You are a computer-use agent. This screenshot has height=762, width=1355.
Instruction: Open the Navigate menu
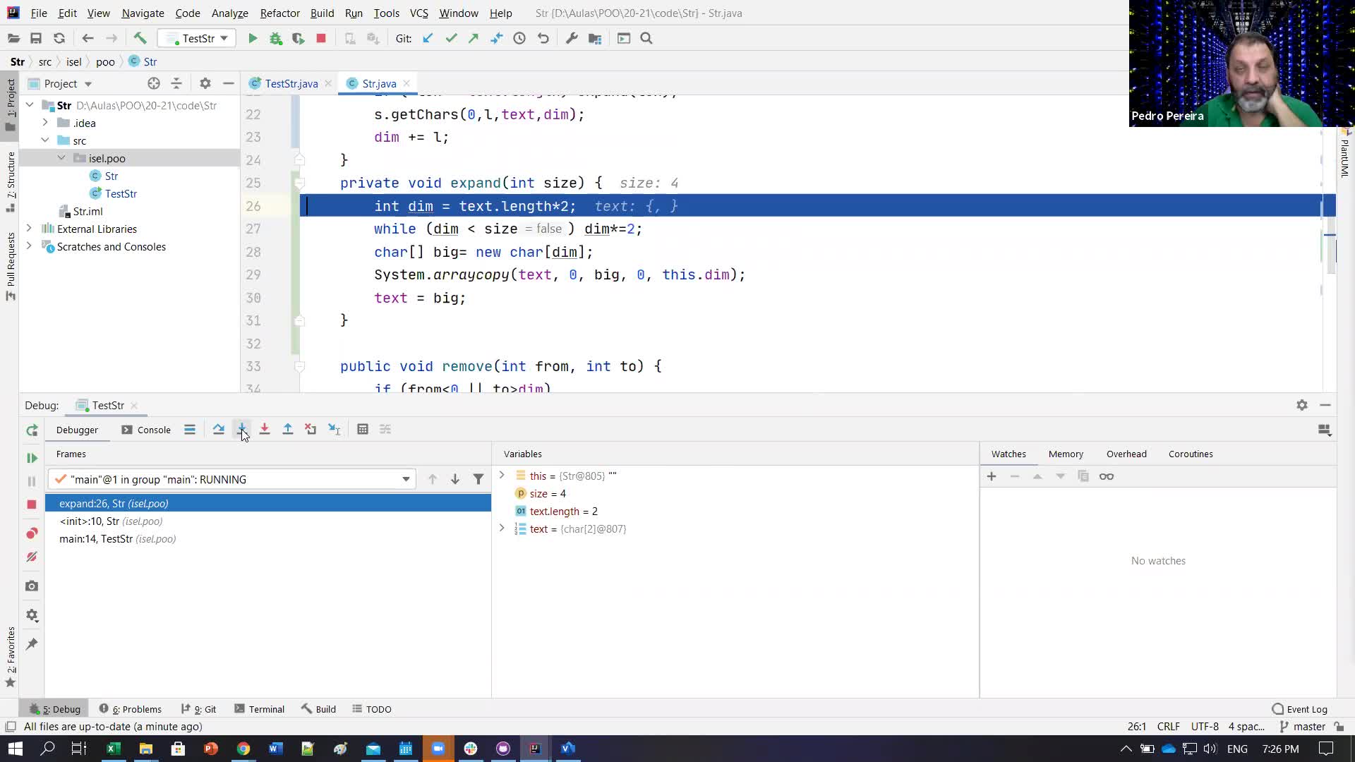pyautogui.click(x=143, y=13)
